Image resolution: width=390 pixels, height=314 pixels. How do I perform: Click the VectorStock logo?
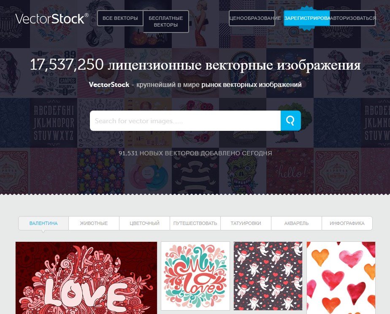point(52,19)
